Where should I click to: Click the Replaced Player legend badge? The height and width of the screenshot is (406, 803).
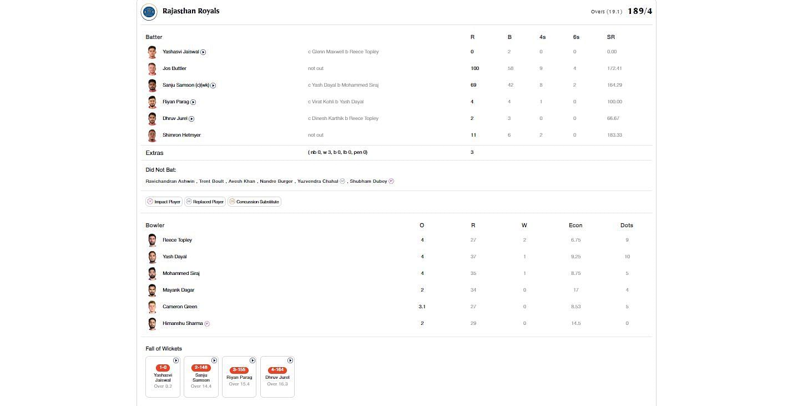click(205, 202)
